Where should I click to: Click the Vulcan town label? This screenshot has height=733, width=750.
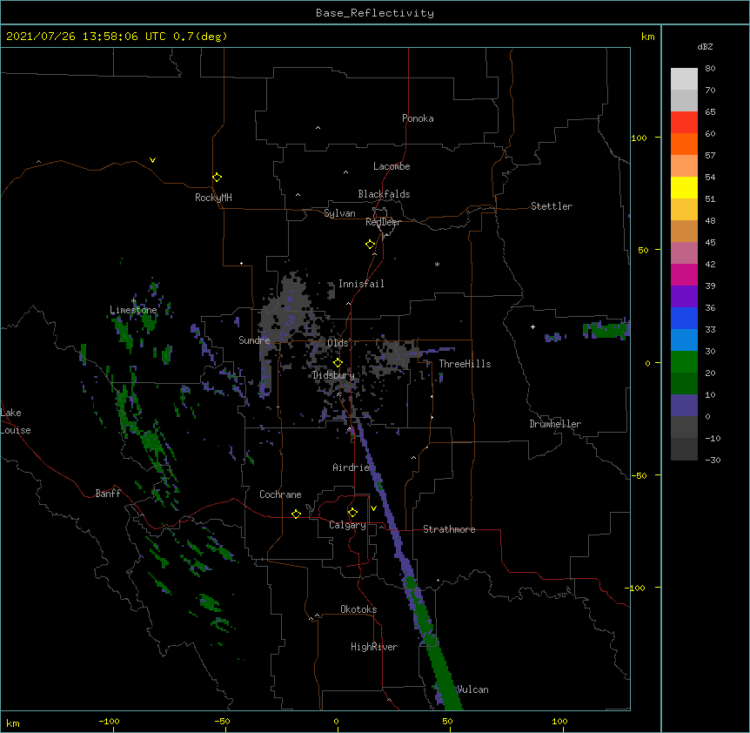click(x=472, y=689)
